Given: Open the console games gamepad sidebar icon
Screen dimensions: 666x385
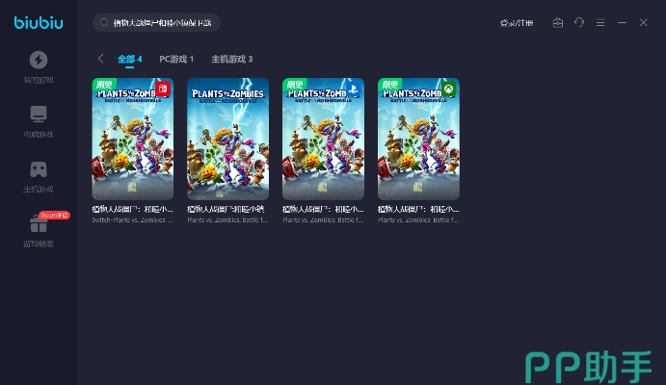Looking at the screenshot, I should point(39,169).
